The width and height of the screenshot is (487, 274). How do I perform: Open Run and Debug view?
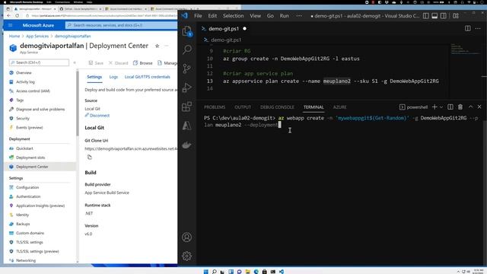coord(187,88)
